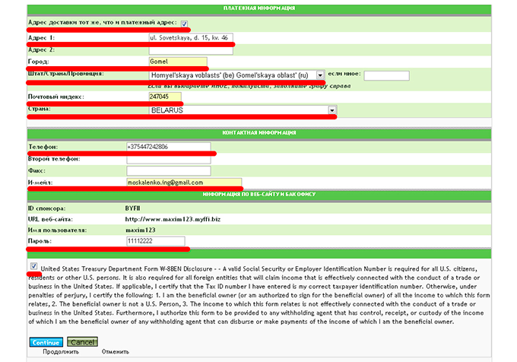Click the 'Отменить' caption under Cancel

pos(116,352)
